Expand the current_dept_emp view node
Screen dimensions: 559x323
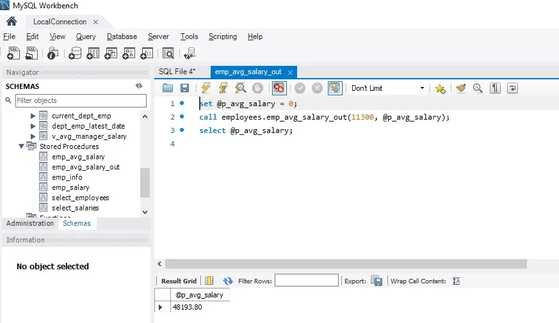[x=33, y=116]
